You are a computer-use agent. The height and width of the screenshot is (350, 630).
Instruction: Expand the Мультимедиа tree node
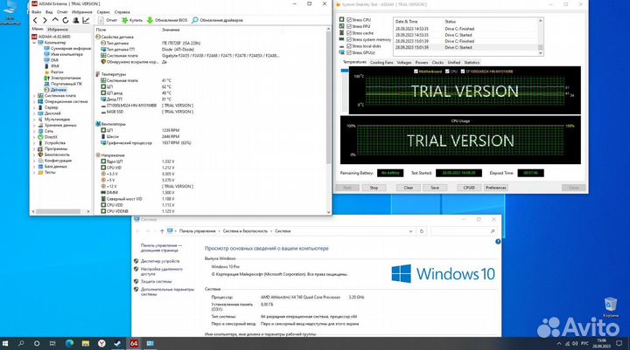(34, 120)
